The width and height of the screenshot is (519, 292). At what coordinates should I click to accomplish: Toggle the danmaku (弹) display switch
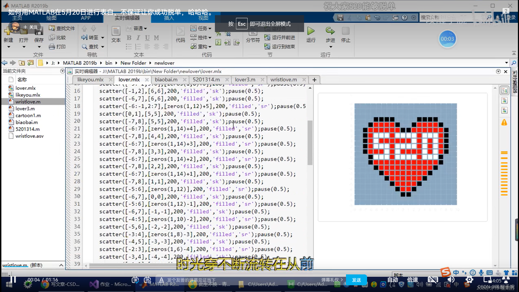135,280
